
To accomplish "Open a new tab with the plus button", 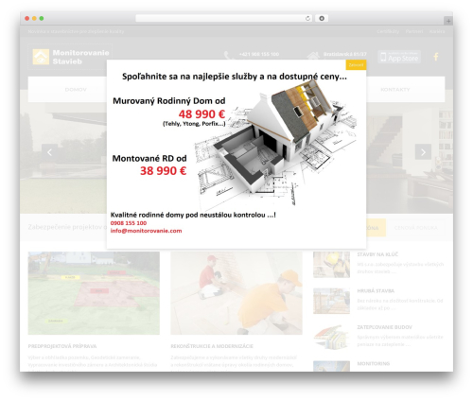I will point(448,21).
